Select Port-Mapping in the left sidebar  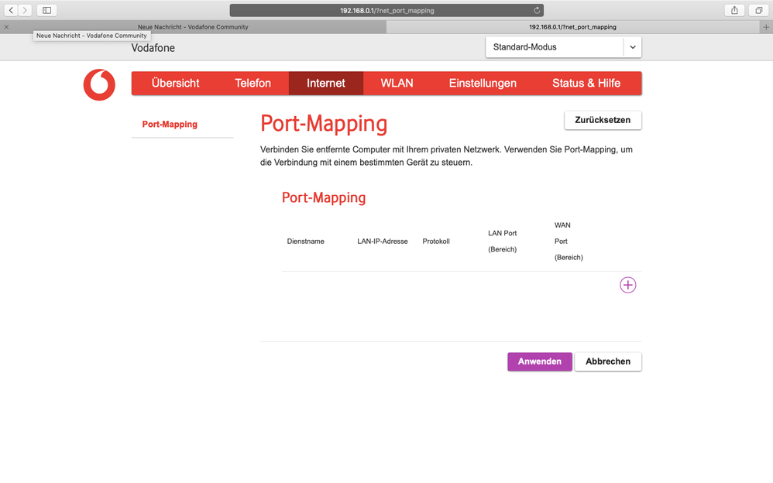[x=170, y=124]
